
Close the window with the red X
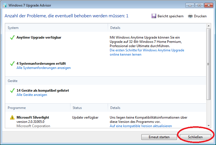(209, 5)
